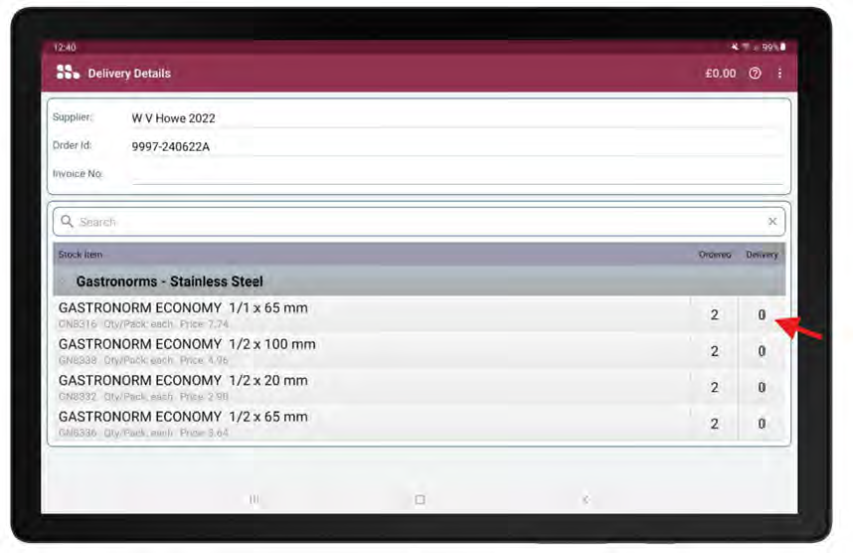Edit delivery quantity for 1/2 x 65 mm
Viewport: 853px width, 553px height.
tap(762, 424)
